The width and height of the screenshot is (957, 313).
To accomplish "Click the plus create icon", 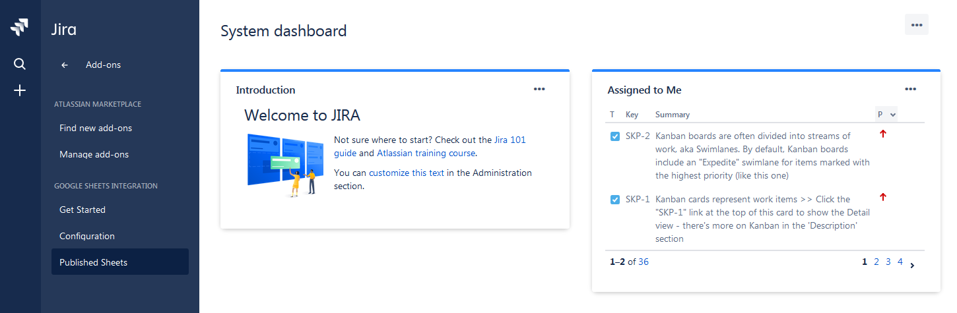I will click(20, 90).
